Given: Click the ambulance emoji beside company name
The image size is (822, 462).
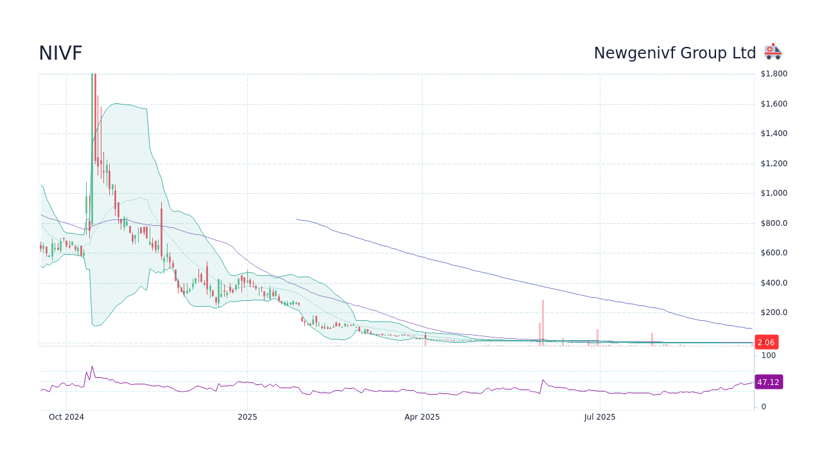Looking at the screenshot, I should coord(773,51).
